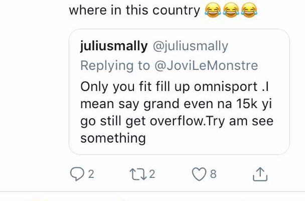Like the tweet with the heart icon
This screenshot has width=305, height=201.
[x=199, y=174]
